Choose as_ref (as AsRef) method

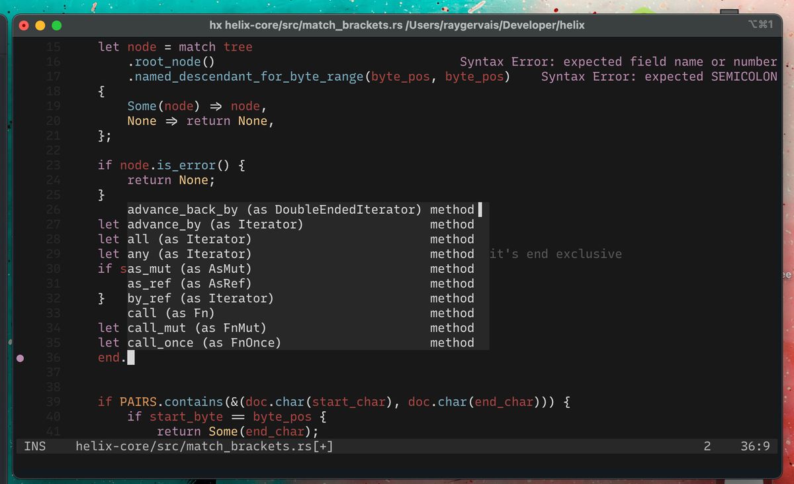[x=189, y=283]
